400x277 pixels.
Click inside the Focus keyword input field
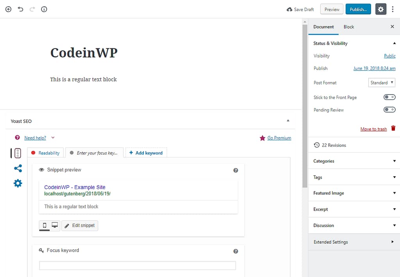(137, 265)
